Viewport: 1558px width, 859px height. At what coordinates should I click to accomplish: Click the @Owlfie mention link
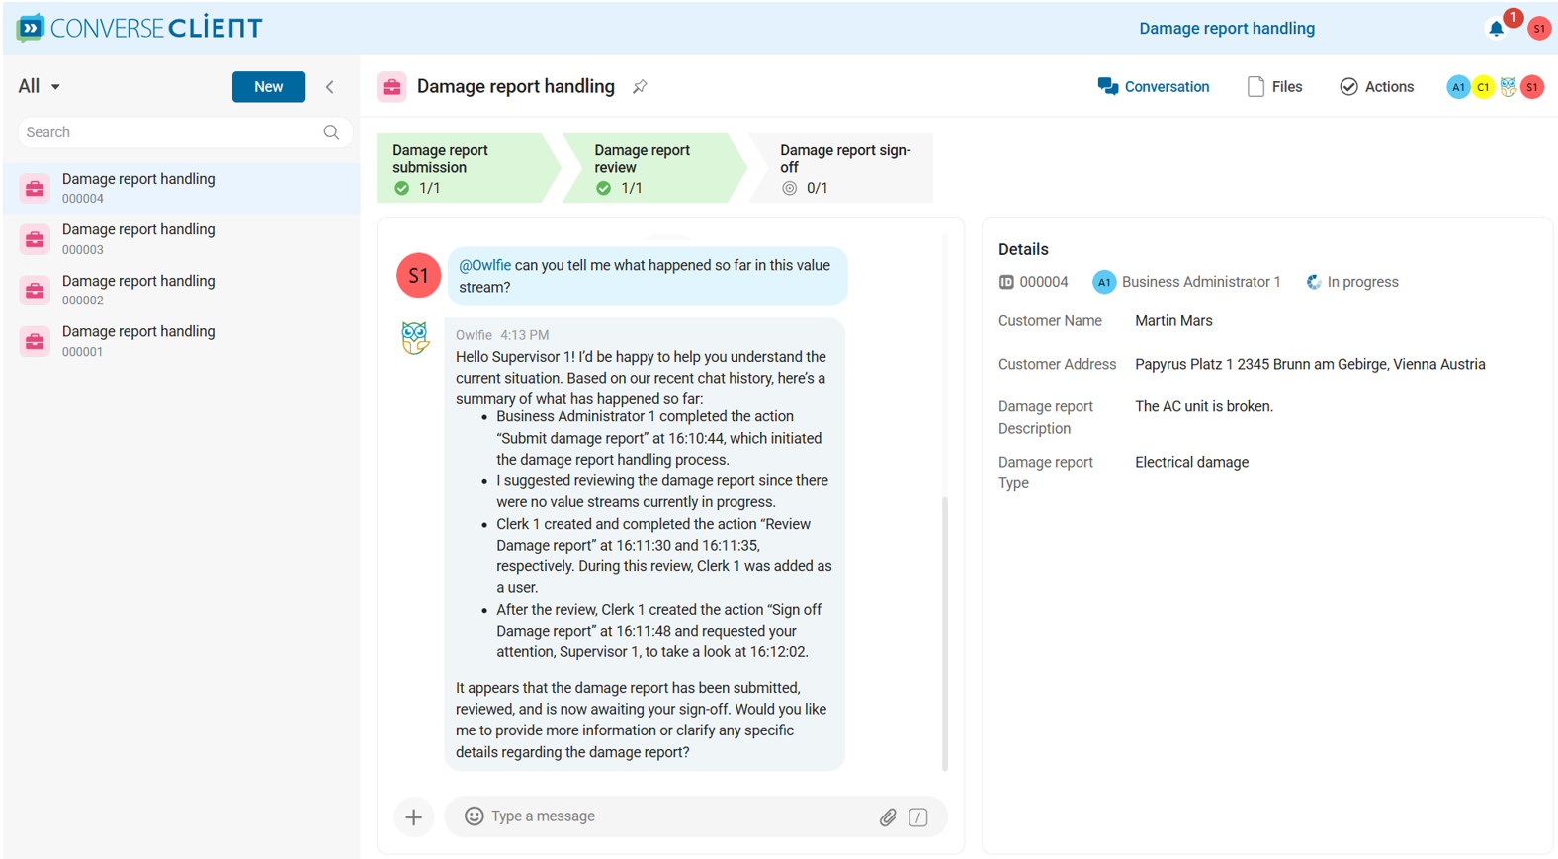484,265
